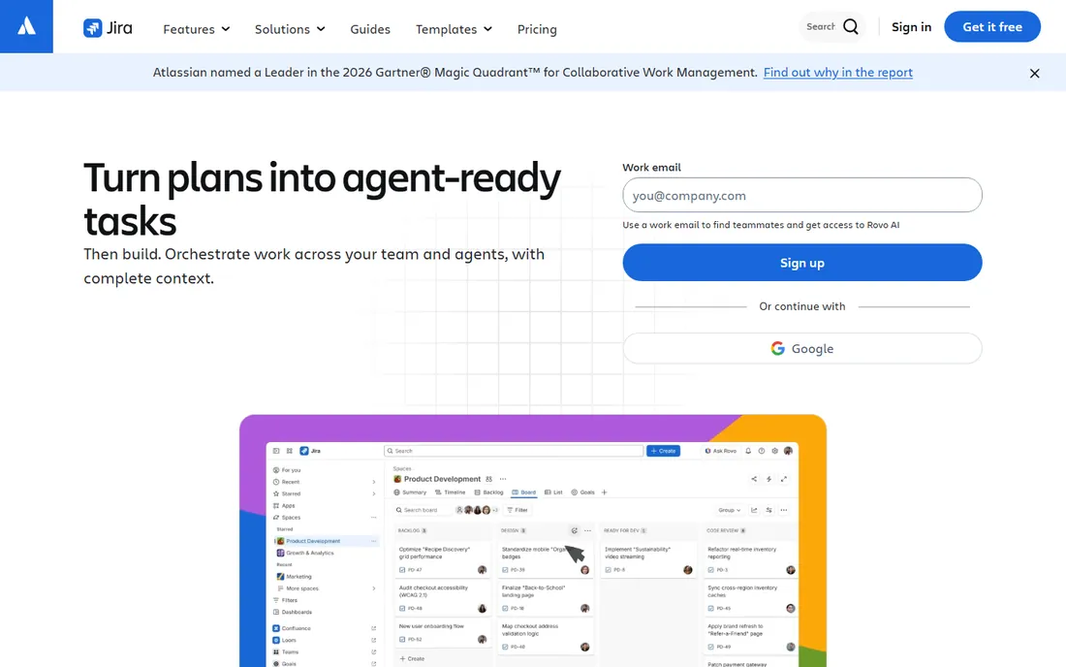Click the search magnifier icon
1066x667 pixels.
click(851, 26)
